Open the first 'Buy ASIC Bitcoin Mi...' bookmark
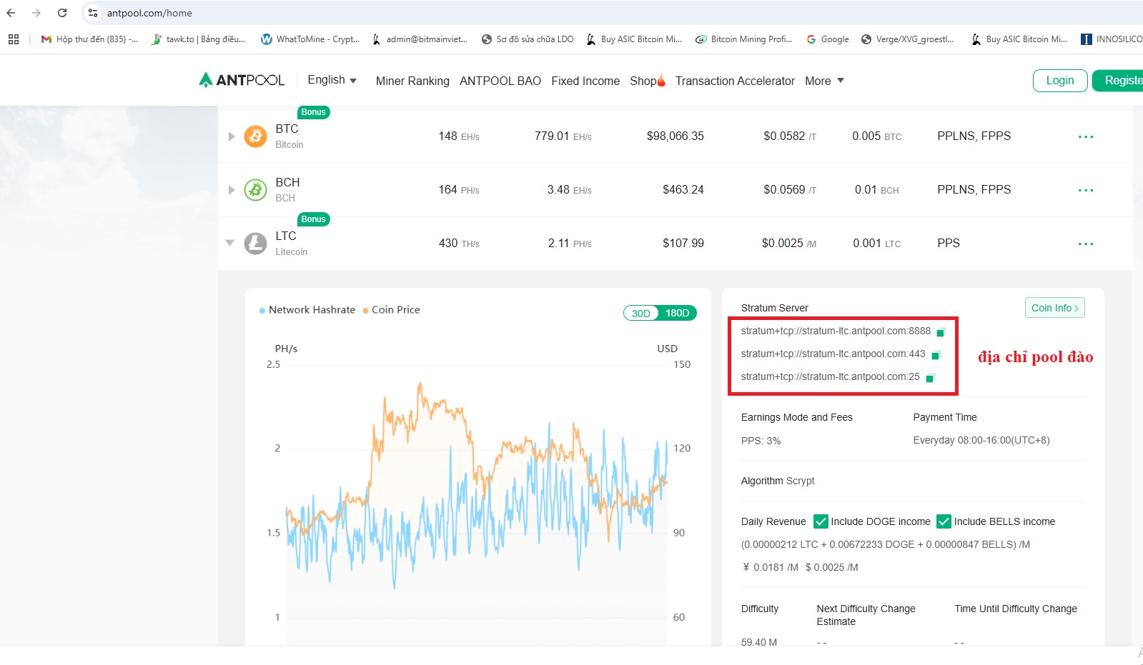Screen dimensions: 1143x665 [634, 39]
